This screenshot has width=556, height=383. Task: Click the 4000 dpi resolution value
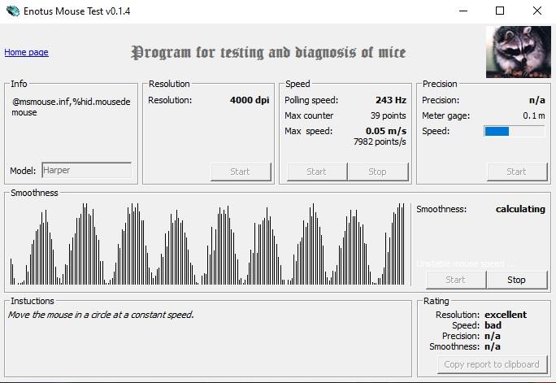(x=250, y=100)
